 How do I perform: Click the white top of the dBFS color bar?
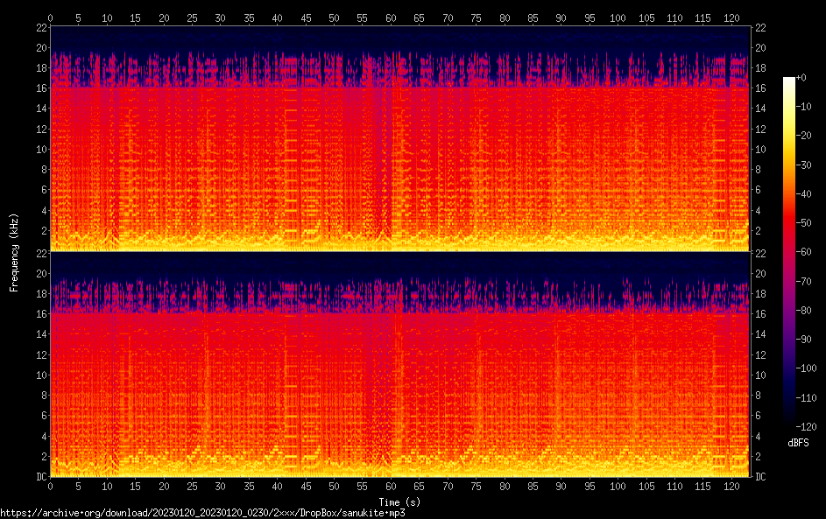[789, 81]
